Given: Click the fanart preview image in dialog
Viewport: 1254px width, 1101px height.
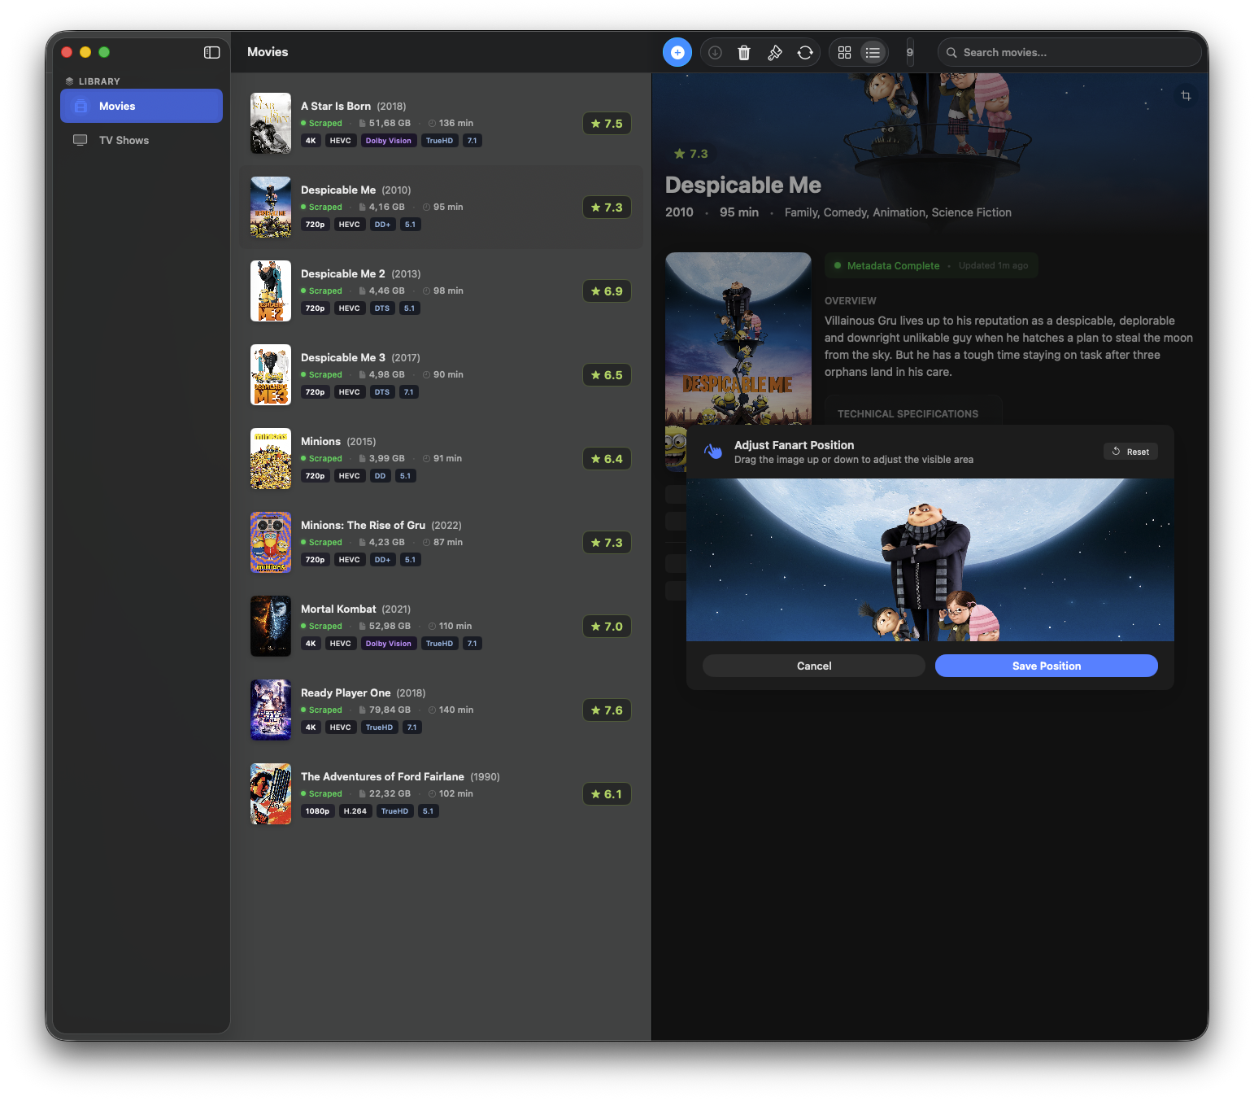Looking at the screenshot, I should pyautogui.click(x=930, y=560).
